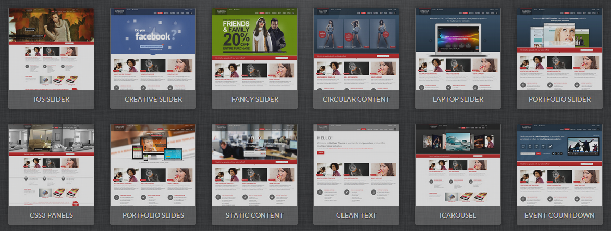Open the iCarousel preview thumbnail
This screenshot has height=231, width=611.
pos(458,165)
